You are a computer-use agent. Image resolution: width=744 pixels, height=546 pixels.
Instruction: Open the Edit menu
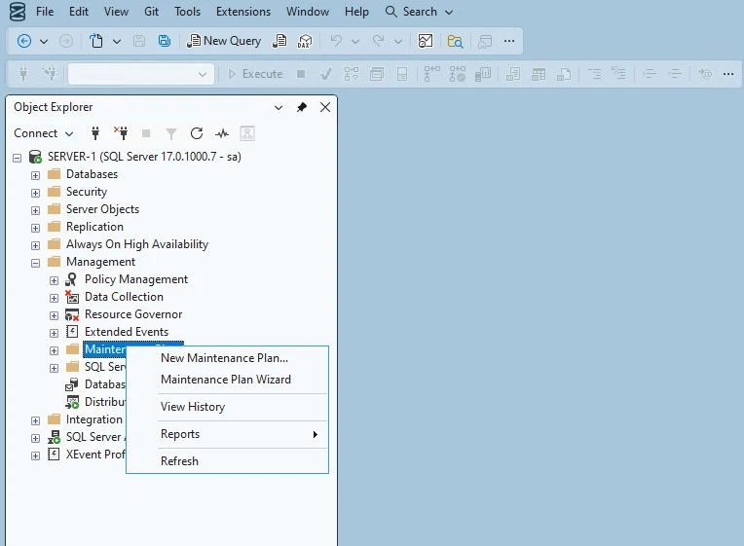(x=78, y=12)
